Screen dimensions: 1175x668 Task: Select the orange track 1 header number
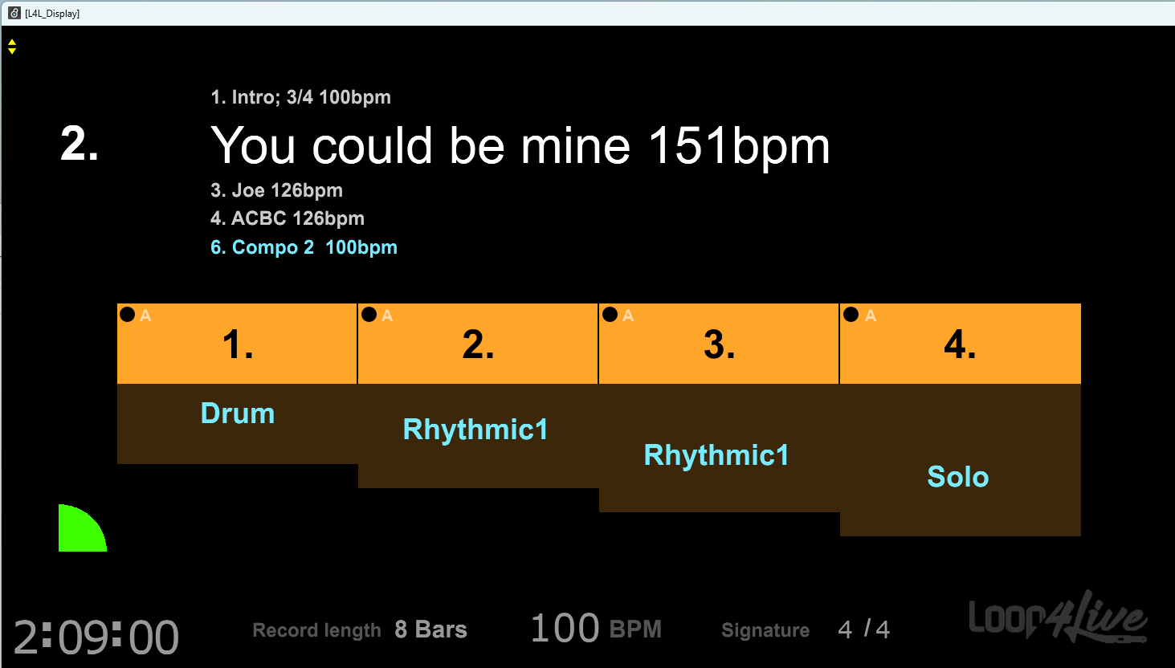coord(238,344)
